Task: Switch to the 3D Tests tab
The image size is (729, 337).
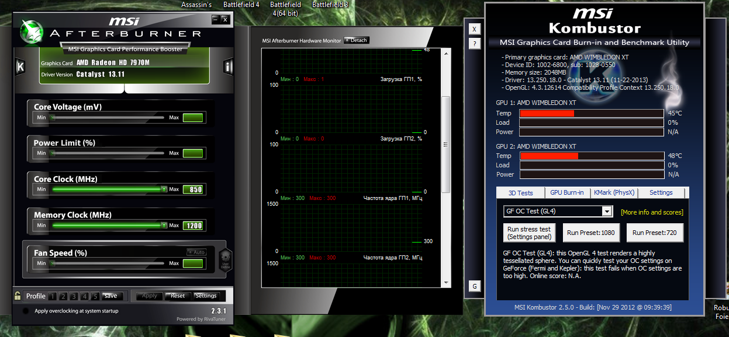Action: point(520,192)
